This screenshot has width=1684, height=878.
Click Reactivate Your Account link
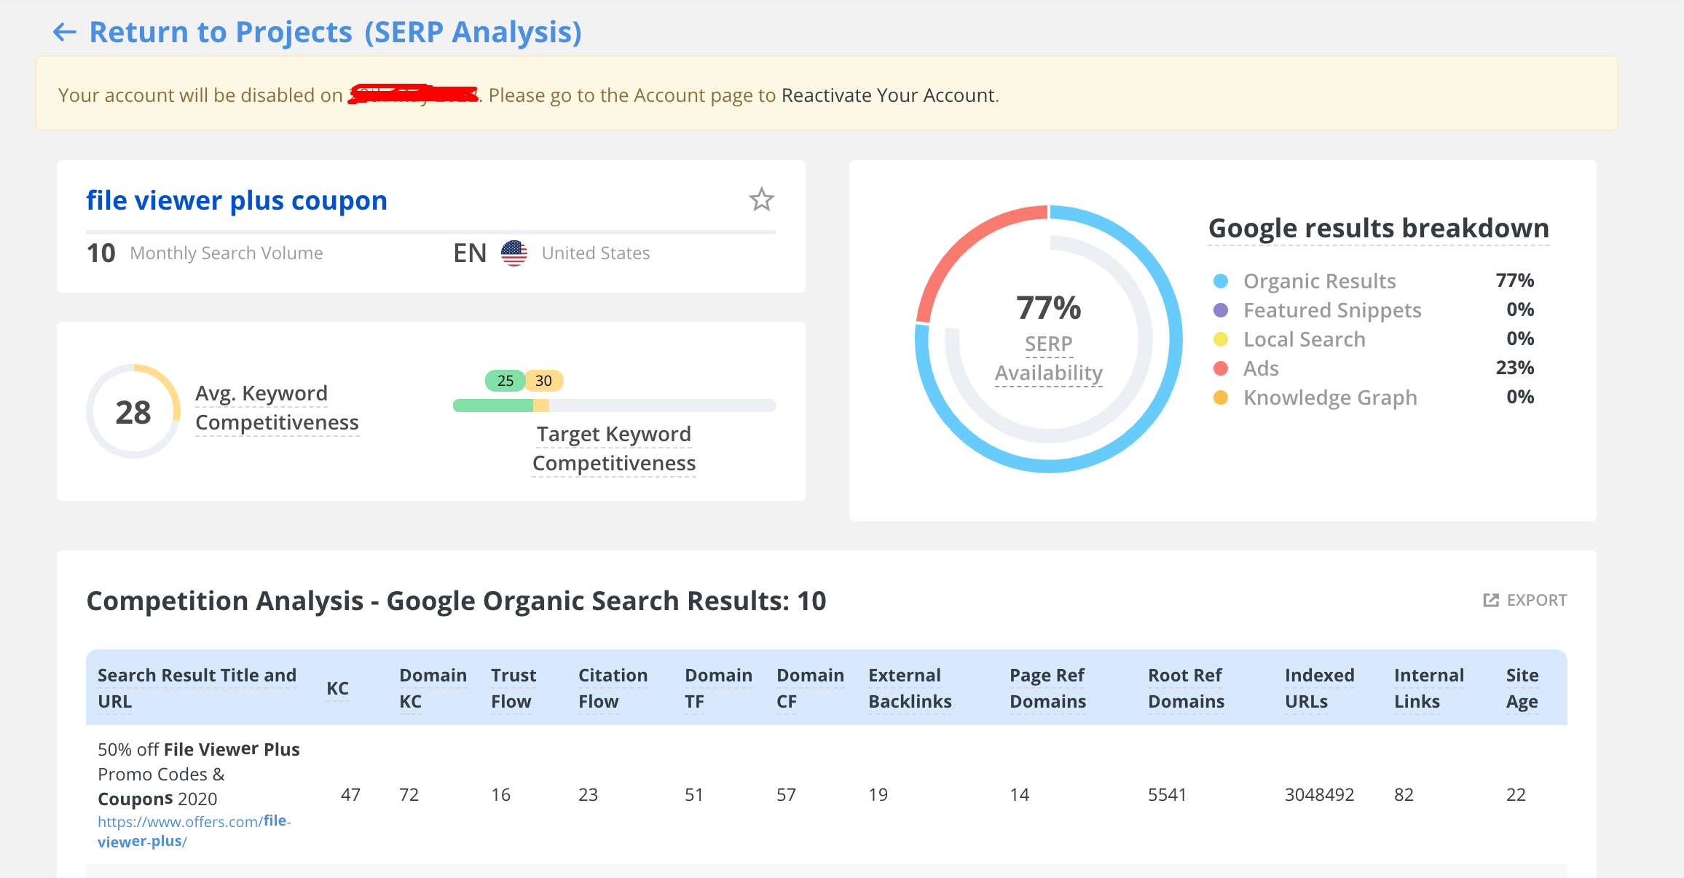[x=889, y=95]
